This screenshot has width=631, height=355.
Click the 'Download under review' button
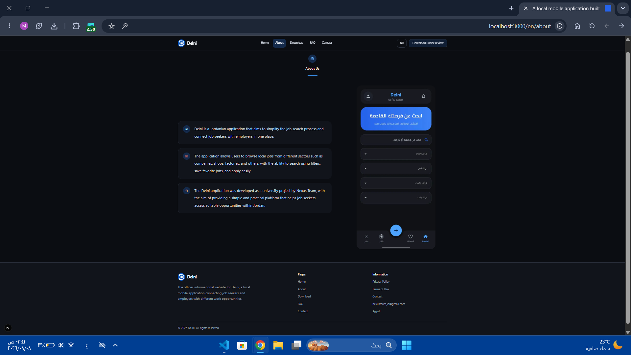428,43
